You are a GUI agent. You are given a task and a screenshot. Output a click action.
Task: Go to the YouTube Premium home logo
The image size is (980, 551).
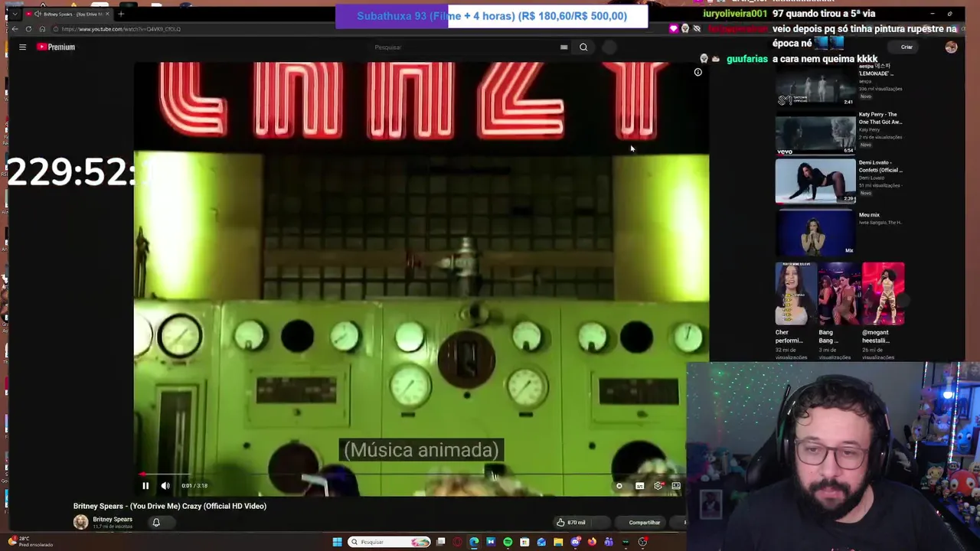tap(56, 47)
